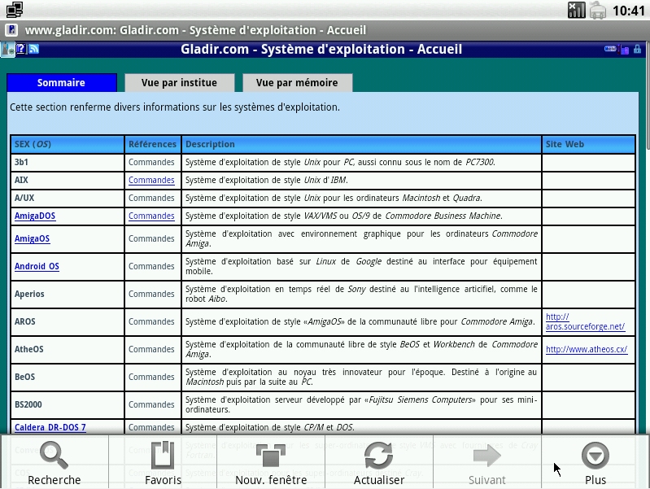Open the www.atheos.cx link
This screenshot has height=489, width=650.
(x=586, y=349)
